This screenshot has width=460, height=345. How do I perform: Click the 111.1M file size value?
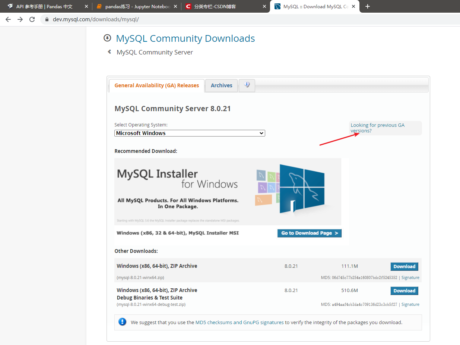pos(349,266)
